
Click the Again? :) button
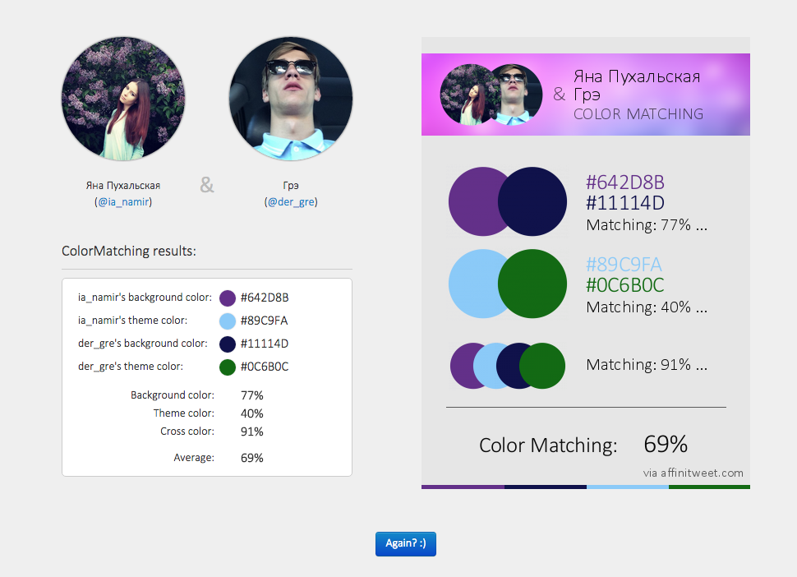point(405,544)
